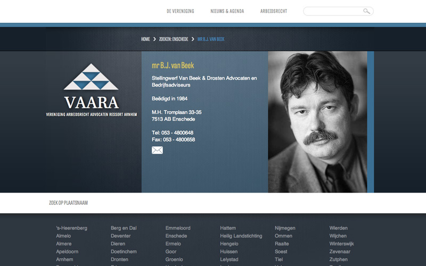Open the De Vereniging menu

[180, 11]
